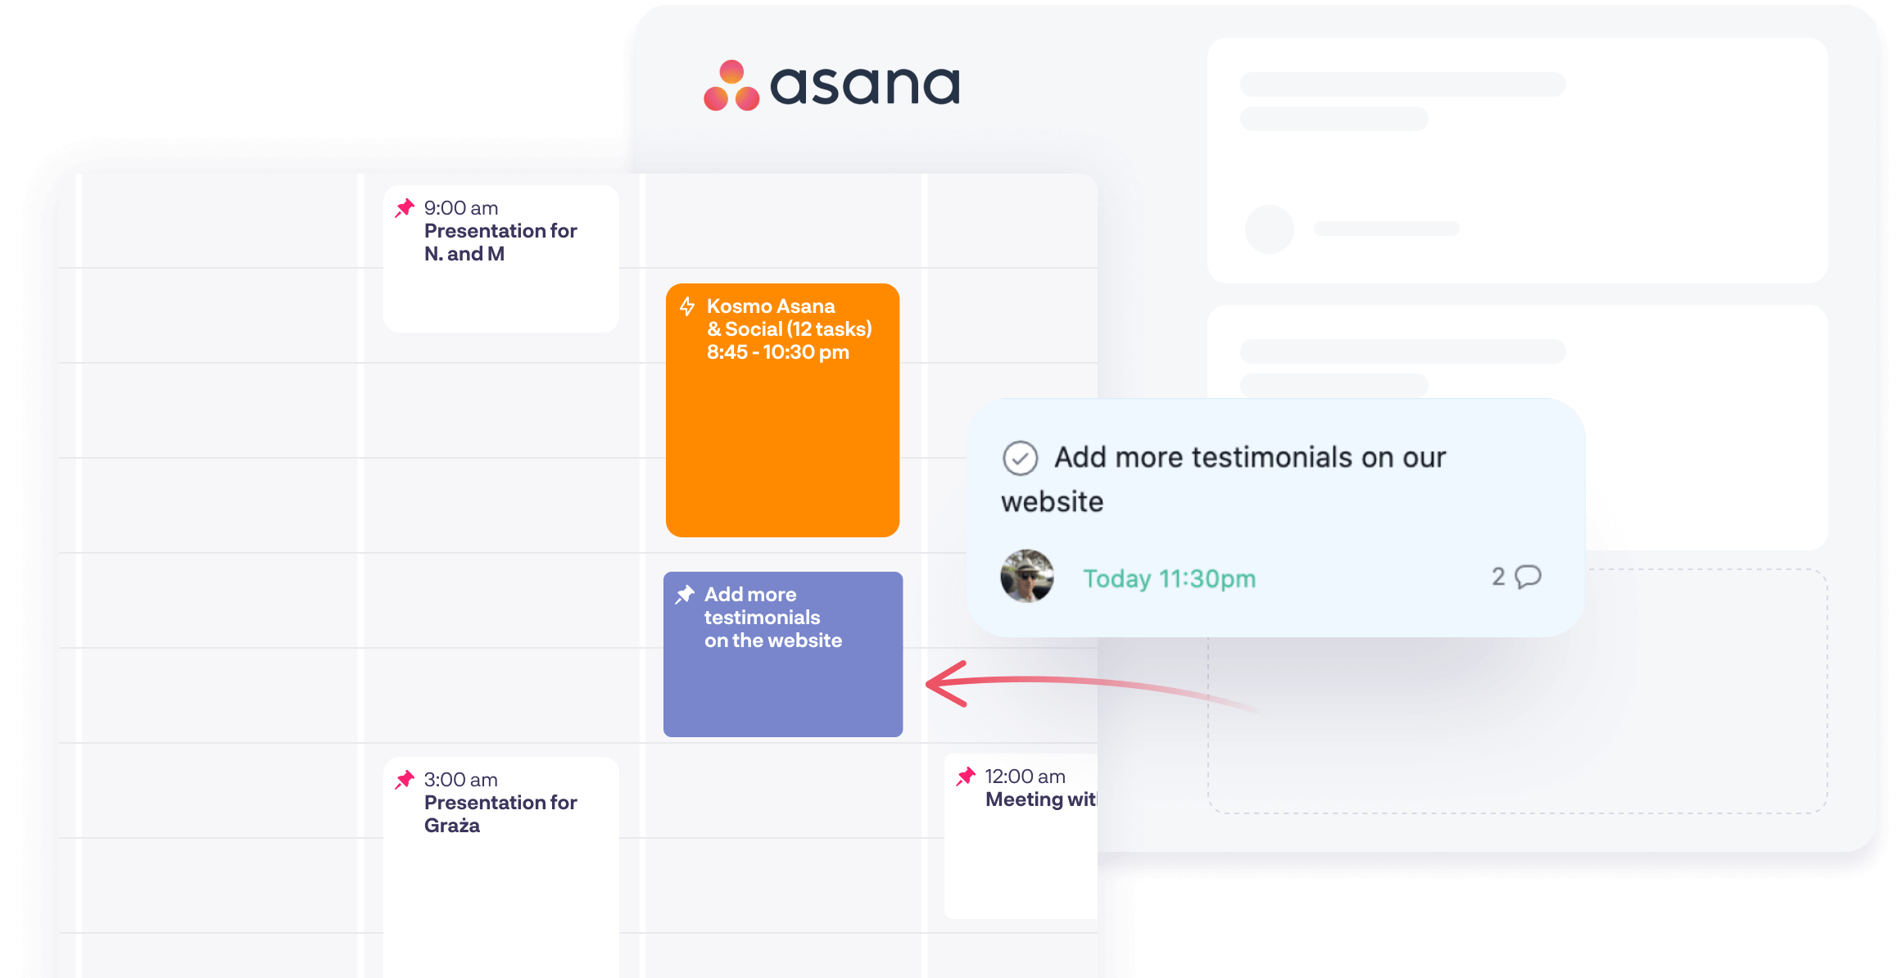1897x978 pixels.
Task: Mark the testimonials task complete via checkmark circle
Action: [1021, 458]
